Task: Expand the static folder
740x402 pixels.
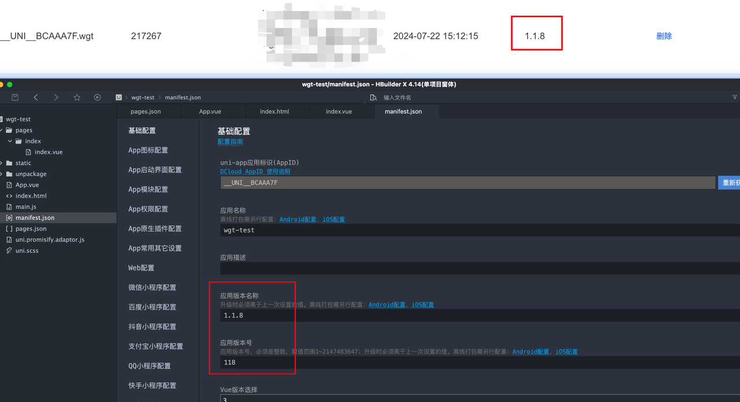Action: tap(2, 163)
